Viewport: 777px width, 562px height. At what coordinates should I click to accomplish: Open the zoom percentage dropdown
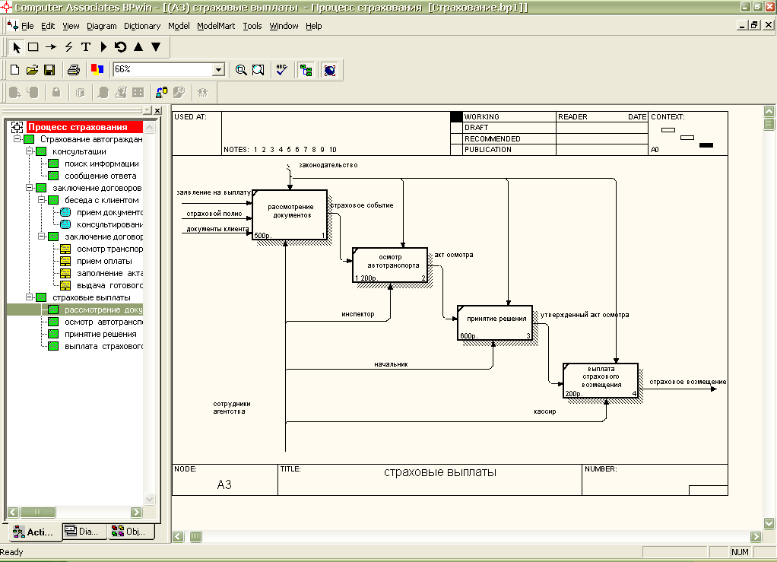click(218, 70)
